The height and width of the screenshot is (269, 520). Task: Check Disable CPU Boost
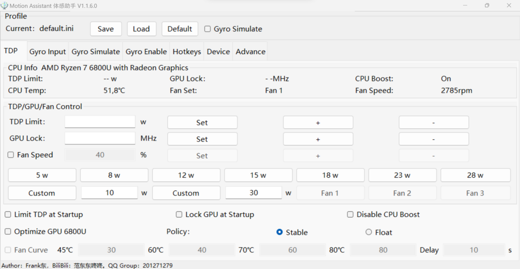[350, 215]
